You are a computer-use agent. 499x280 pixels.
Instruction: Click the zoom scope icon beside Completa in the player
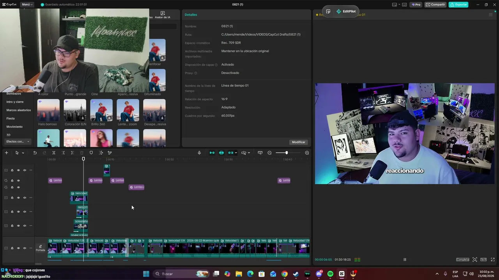click(x=475, y=259)
